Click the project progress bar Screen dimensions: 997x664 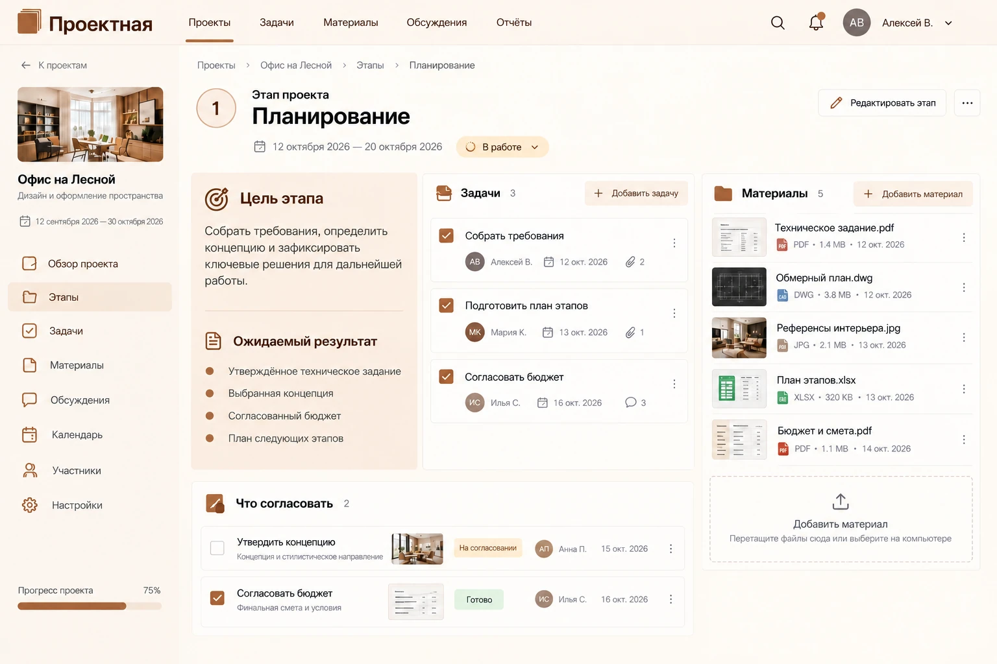(x=90, y=606)
